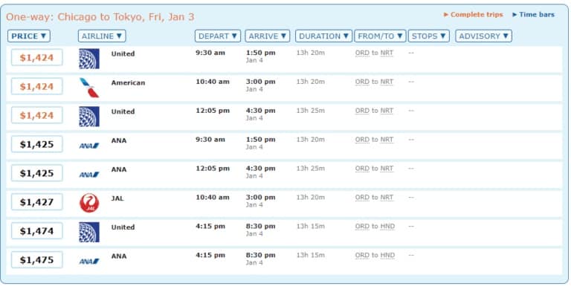Click the American Airlines logo icon
The width and height of the screenshot is (571, 292).
89,88
